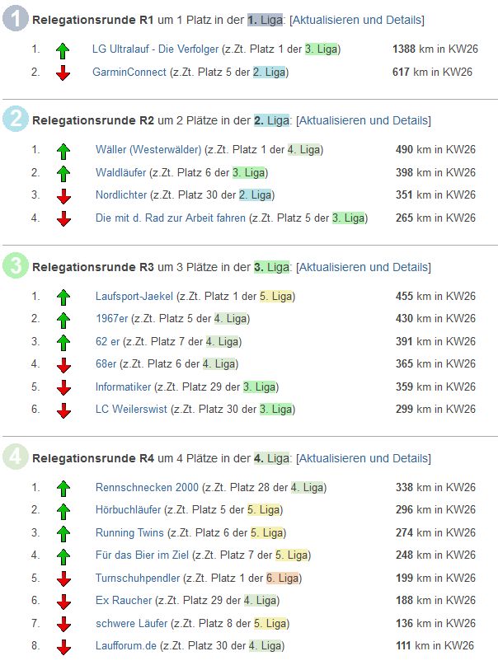This screenshot has width=498, height=670.
Task: Click the numbered 1 circle badge for round R1
Action: [x=16, y=20]
